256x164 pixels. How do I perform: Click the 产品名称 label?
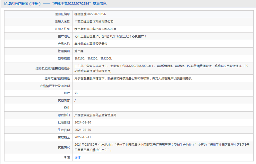pos(64,44)
